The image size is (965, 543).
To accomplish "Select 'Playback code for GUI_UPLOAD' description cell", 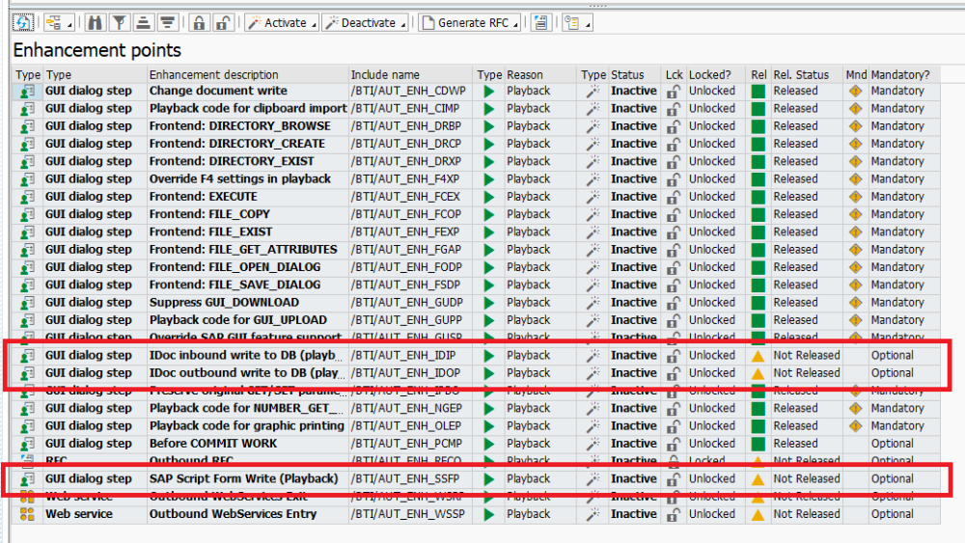I will pyautogui.click(x=248, y=320).
